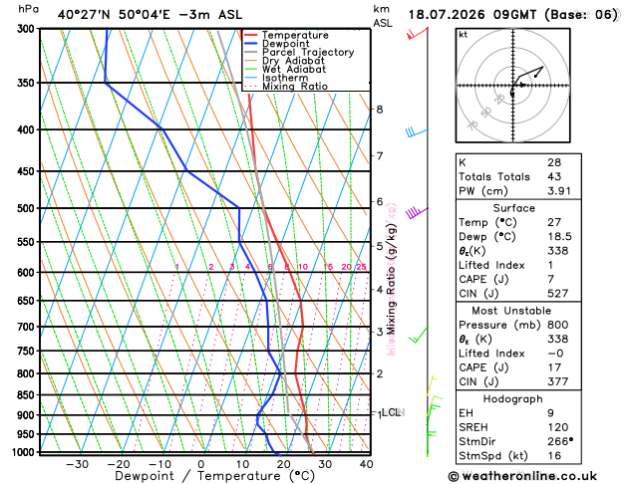Click the Mixing Ratio legend entry
Image resolution: width=627 pixels, height=484 pixels.
point(295,87)
